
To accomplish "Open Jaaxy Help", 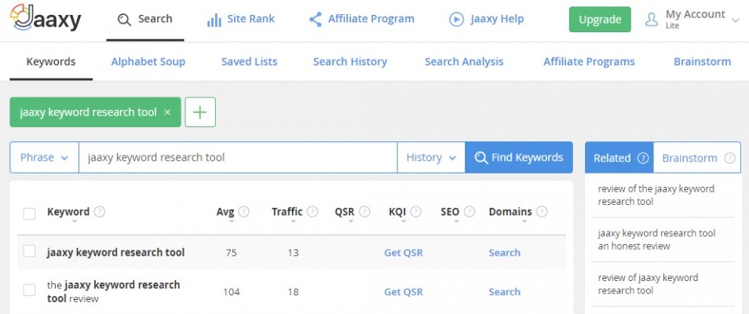I will (x=487, y=20).
